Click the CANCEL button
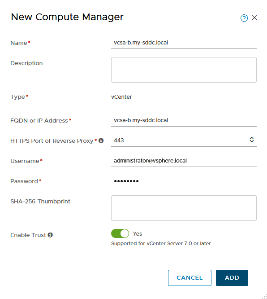267x299 pixels. pos(189,277)
